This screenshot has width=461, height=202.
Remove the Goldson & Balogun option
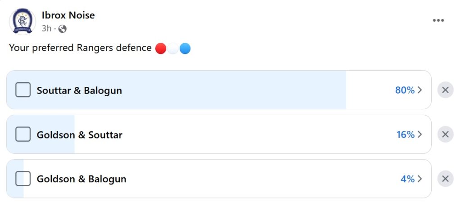coord(445,179)
